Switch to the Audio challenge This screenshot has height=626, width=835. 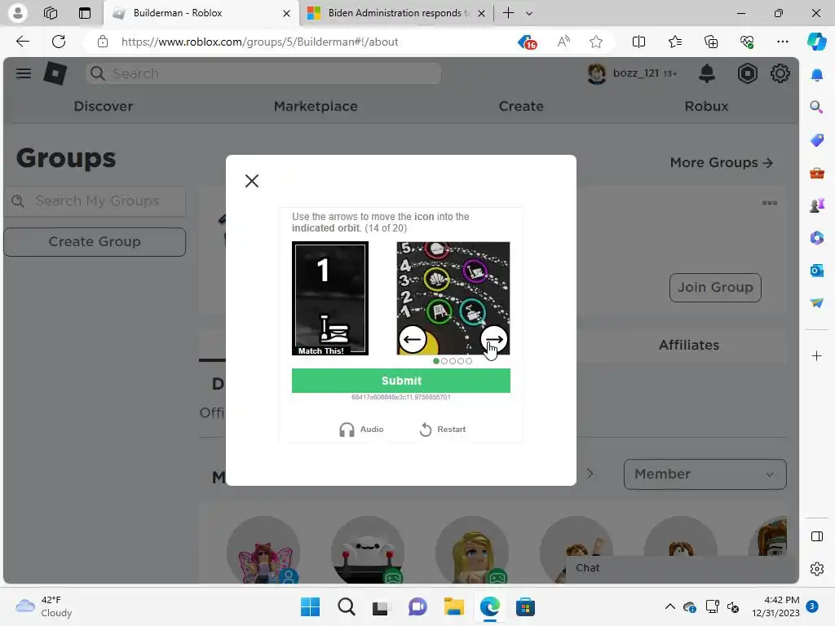pos(361,429)
